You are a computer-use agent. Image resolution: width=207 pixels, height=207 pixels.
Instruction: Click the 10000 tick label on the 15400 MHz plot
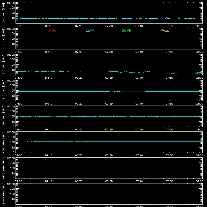(x=11, y=184)
